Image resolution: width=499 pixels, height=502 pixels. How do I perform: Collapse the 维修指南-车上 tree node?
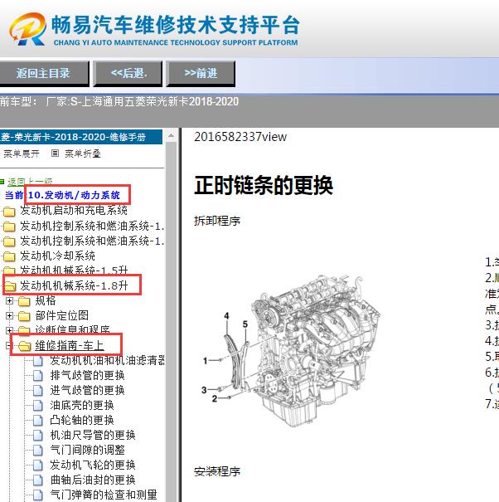pos(8,345)
